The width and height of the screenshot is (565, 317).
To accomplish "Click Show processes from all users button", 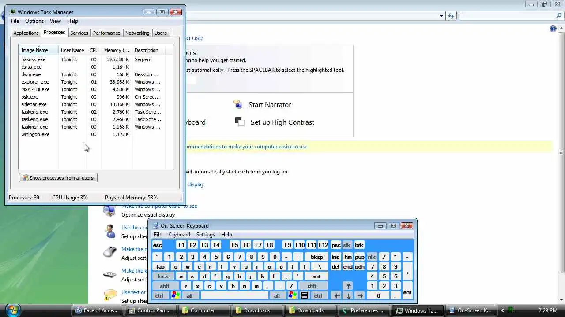I will click(x=58, y=178).
